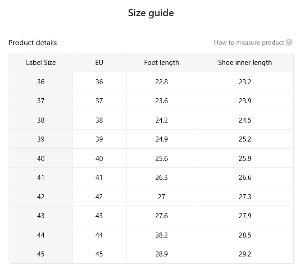This screenshot has height=265, width=296.
Task: Click label size 43 cell
Action: click(41, 216)
